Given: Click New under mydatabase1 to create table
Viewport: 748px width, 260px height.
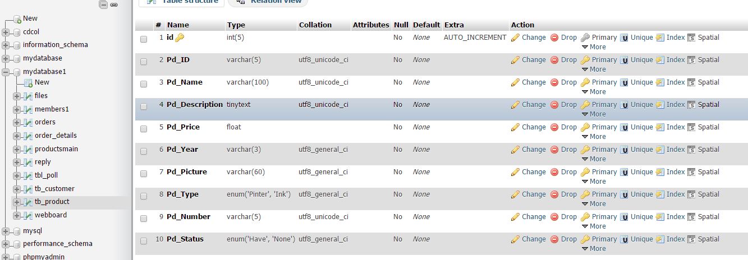Looking at the screenshot, I should pyautogui.click(x=42, y=82).
